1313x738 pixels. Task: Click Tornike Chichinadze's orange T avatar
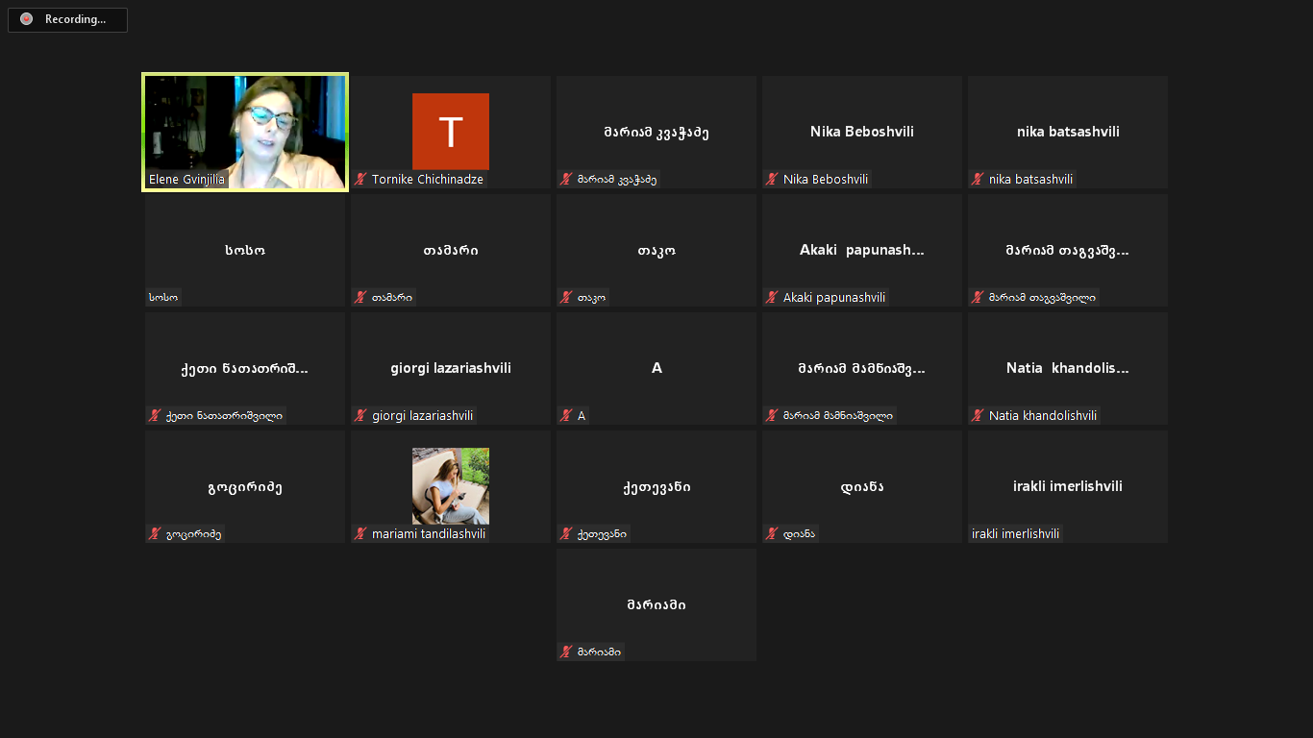point(450,132)
